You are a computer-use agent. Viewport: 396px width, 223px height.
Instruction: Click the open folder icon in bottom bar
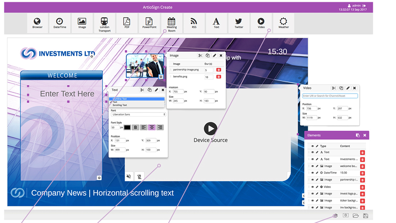pyautogui.click(x=356, y=216)
